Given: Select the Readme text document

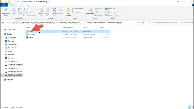Looking at the screenshot, I should tap(68, 35).
